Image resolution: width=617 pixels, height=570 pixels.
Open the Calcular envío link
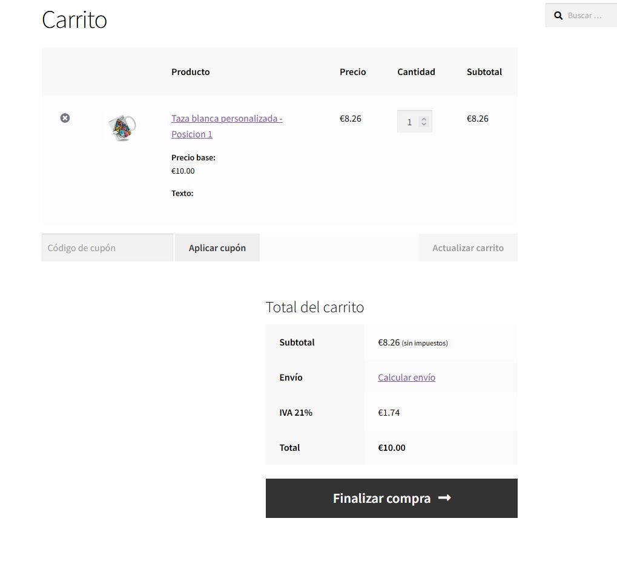(406, 378)
